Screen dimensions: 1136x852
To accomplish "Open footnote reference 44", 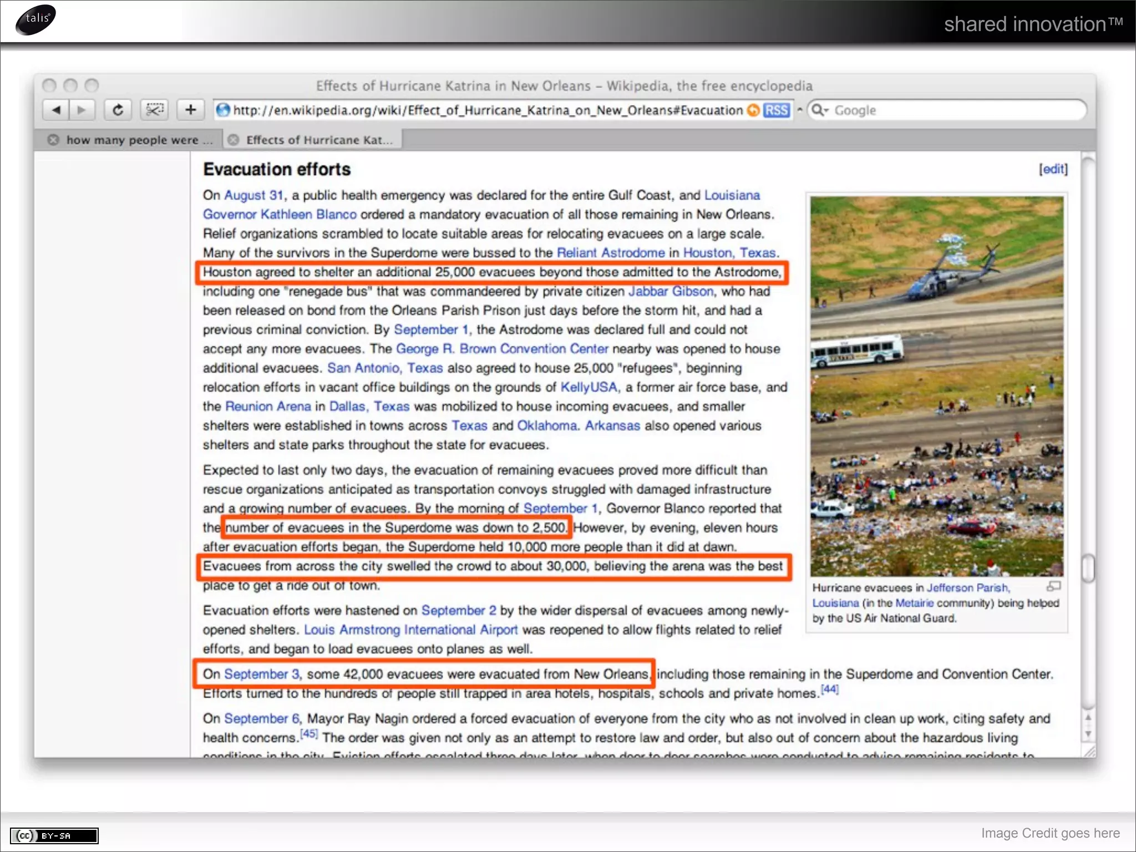I will pos(830,689).
